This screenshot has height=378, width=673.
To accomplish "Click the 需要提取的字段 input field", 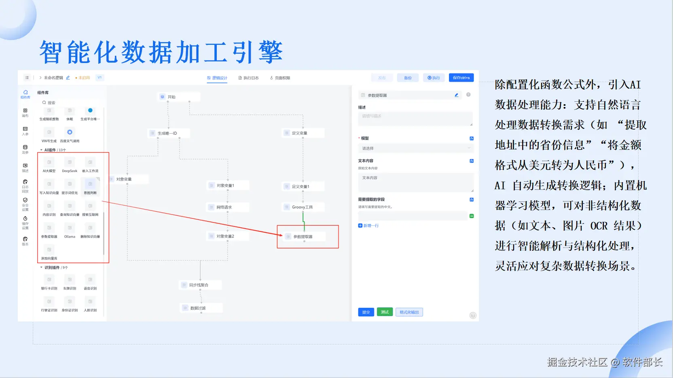I will click(x=413, y=216).
